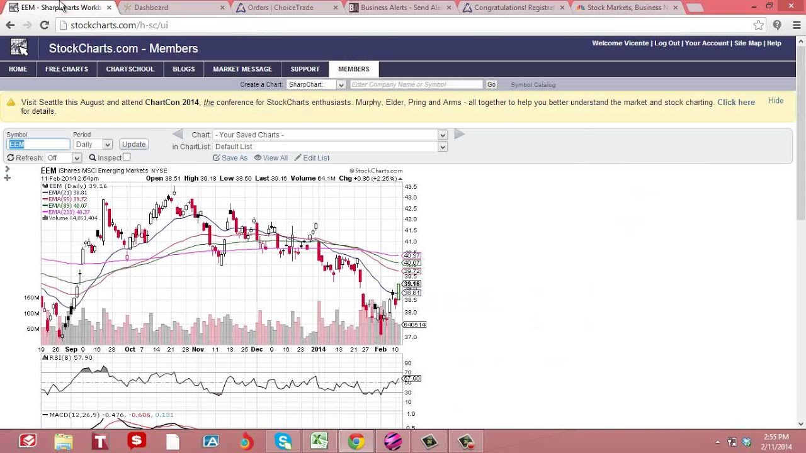Collapse the chart header with the small triangle
This screenshot has width=806, height=453.
tap(400, 179)
